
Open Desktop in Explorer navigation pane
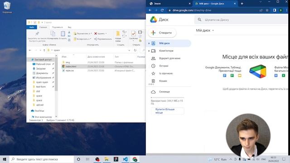(x=43, y=64)
